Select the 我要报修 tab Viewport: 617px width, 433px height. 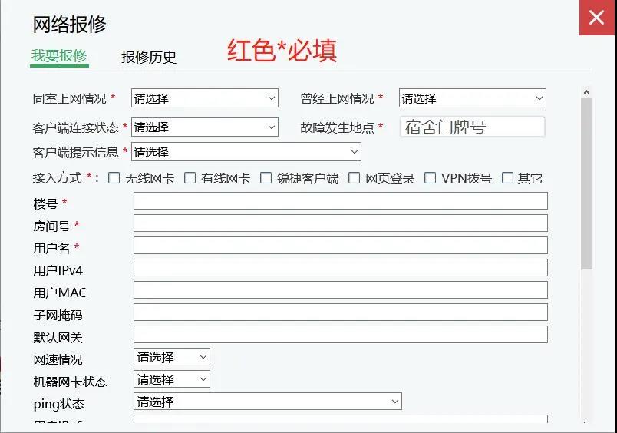(x=59, y=56)
